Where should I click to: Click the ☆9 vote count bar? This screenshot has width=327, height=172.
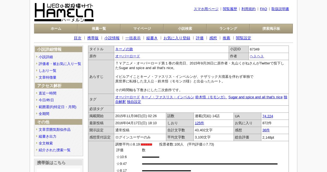pyautogui.click(x=210, y=164)
